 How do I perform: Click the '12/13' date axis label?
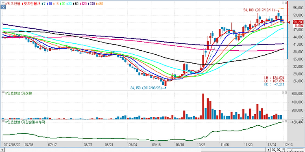[288, 145]
